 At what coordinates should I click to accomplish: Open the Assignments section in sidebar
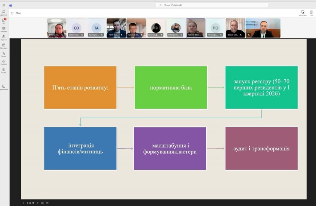[x=4, y=37]
